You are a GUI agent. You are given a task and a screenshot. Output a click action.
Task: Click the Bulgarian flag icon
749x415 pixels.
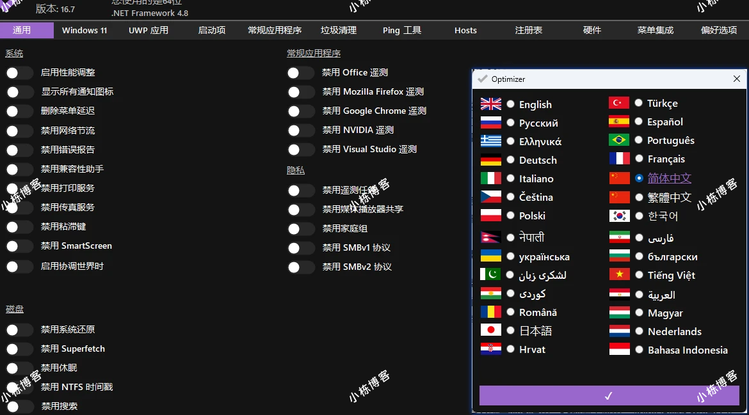(619, 256)
